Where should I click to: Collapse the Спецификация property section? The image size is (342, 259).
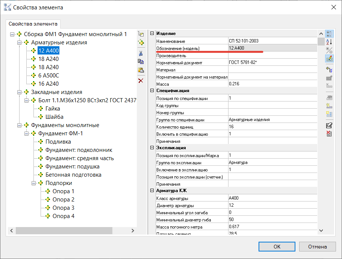[x=152, y=91]
